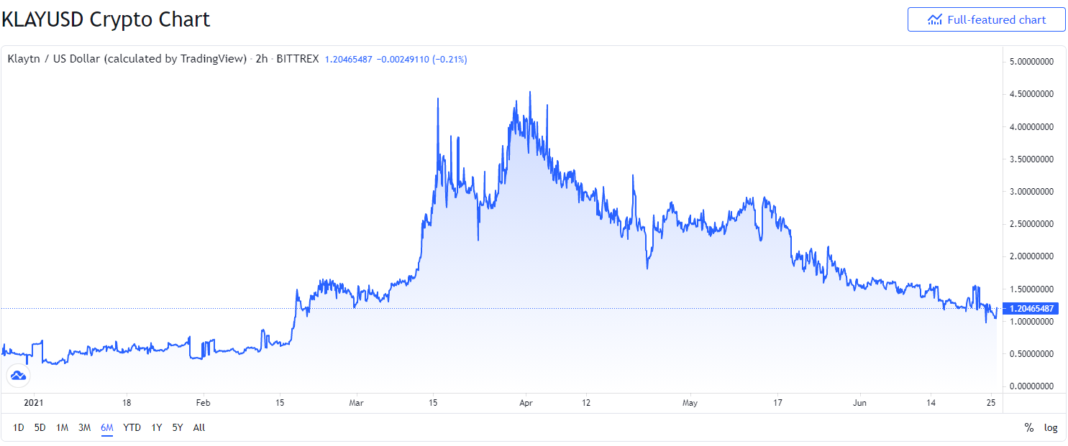Click the 5.00000000 price axis label
The width and height of the screenshot is (1068, 446).
pos(1032,62)
